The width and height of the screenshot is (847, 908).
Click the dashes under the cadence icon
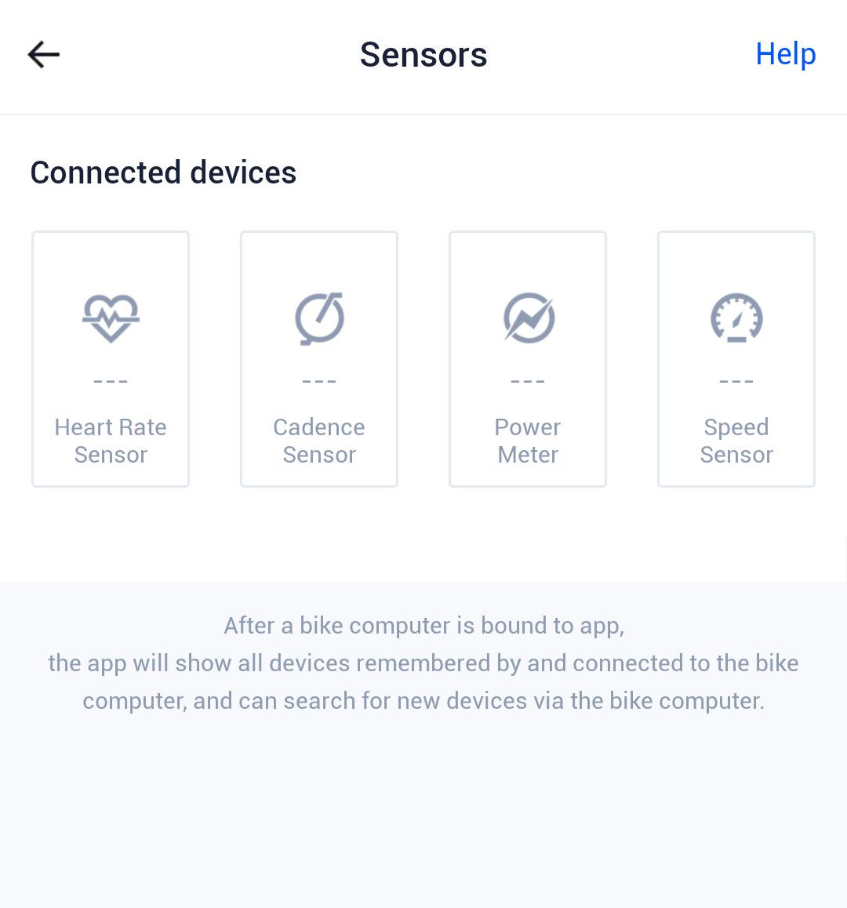319,382
